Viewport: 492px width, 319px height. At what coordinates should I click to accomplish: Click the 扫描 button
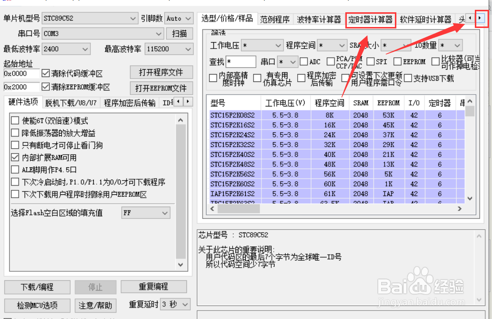coord(180,33)
